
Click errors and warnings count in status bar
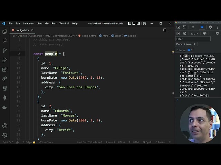tap(8, 142)
